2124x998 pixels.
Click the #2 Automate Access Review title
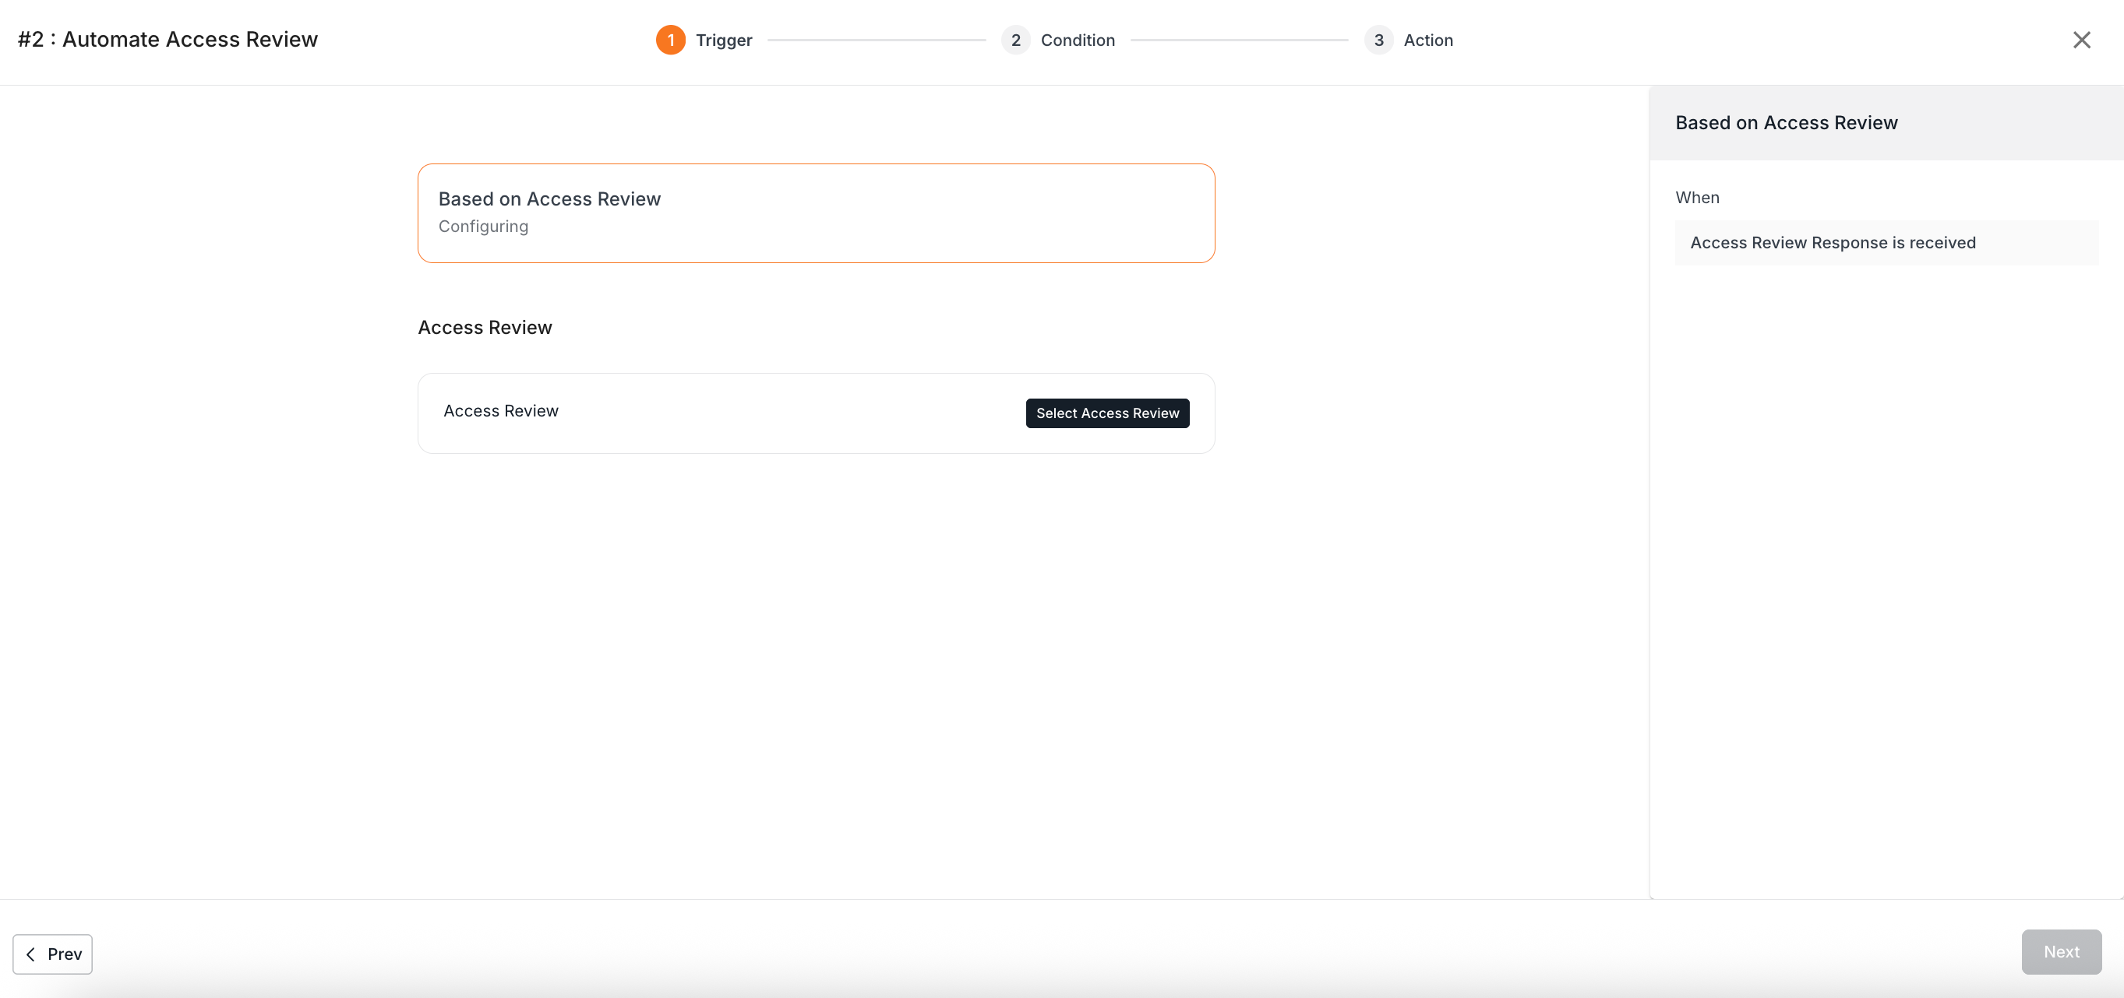point(168,39)
